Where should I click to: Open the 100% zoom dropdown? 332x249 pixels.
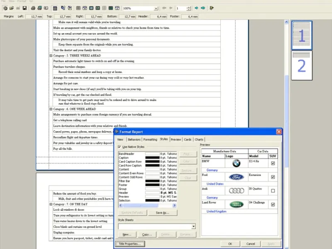[156, 8]
